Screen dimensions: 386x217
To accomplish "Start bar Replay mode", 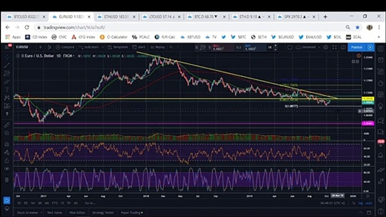I will pos(158,47).
